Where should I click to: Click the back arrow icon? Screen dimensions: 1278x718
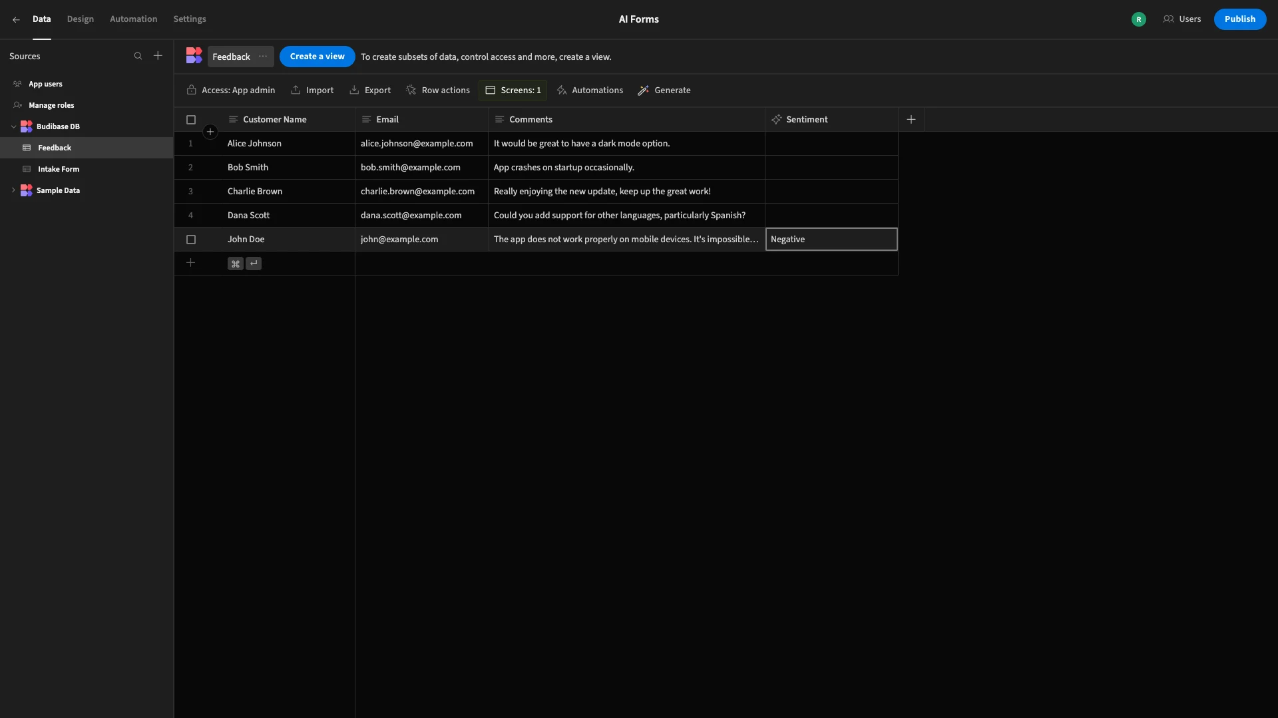click(x=16, y=19)
